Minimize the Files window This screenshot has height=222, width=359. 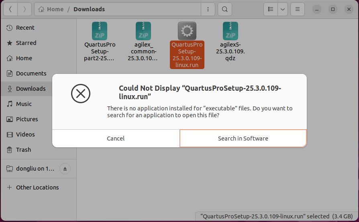coord(317,9)
